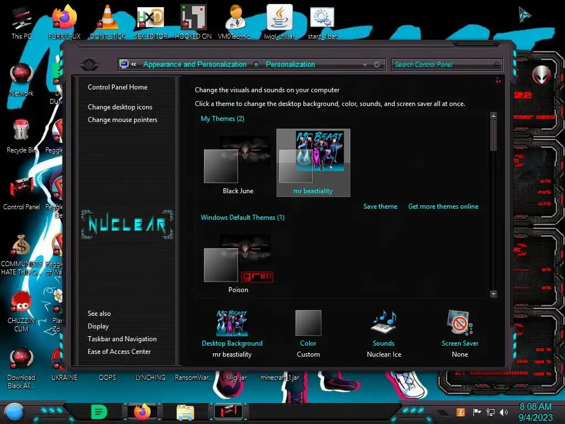Open the Download Black Ali desktop icon

[22, 368]
